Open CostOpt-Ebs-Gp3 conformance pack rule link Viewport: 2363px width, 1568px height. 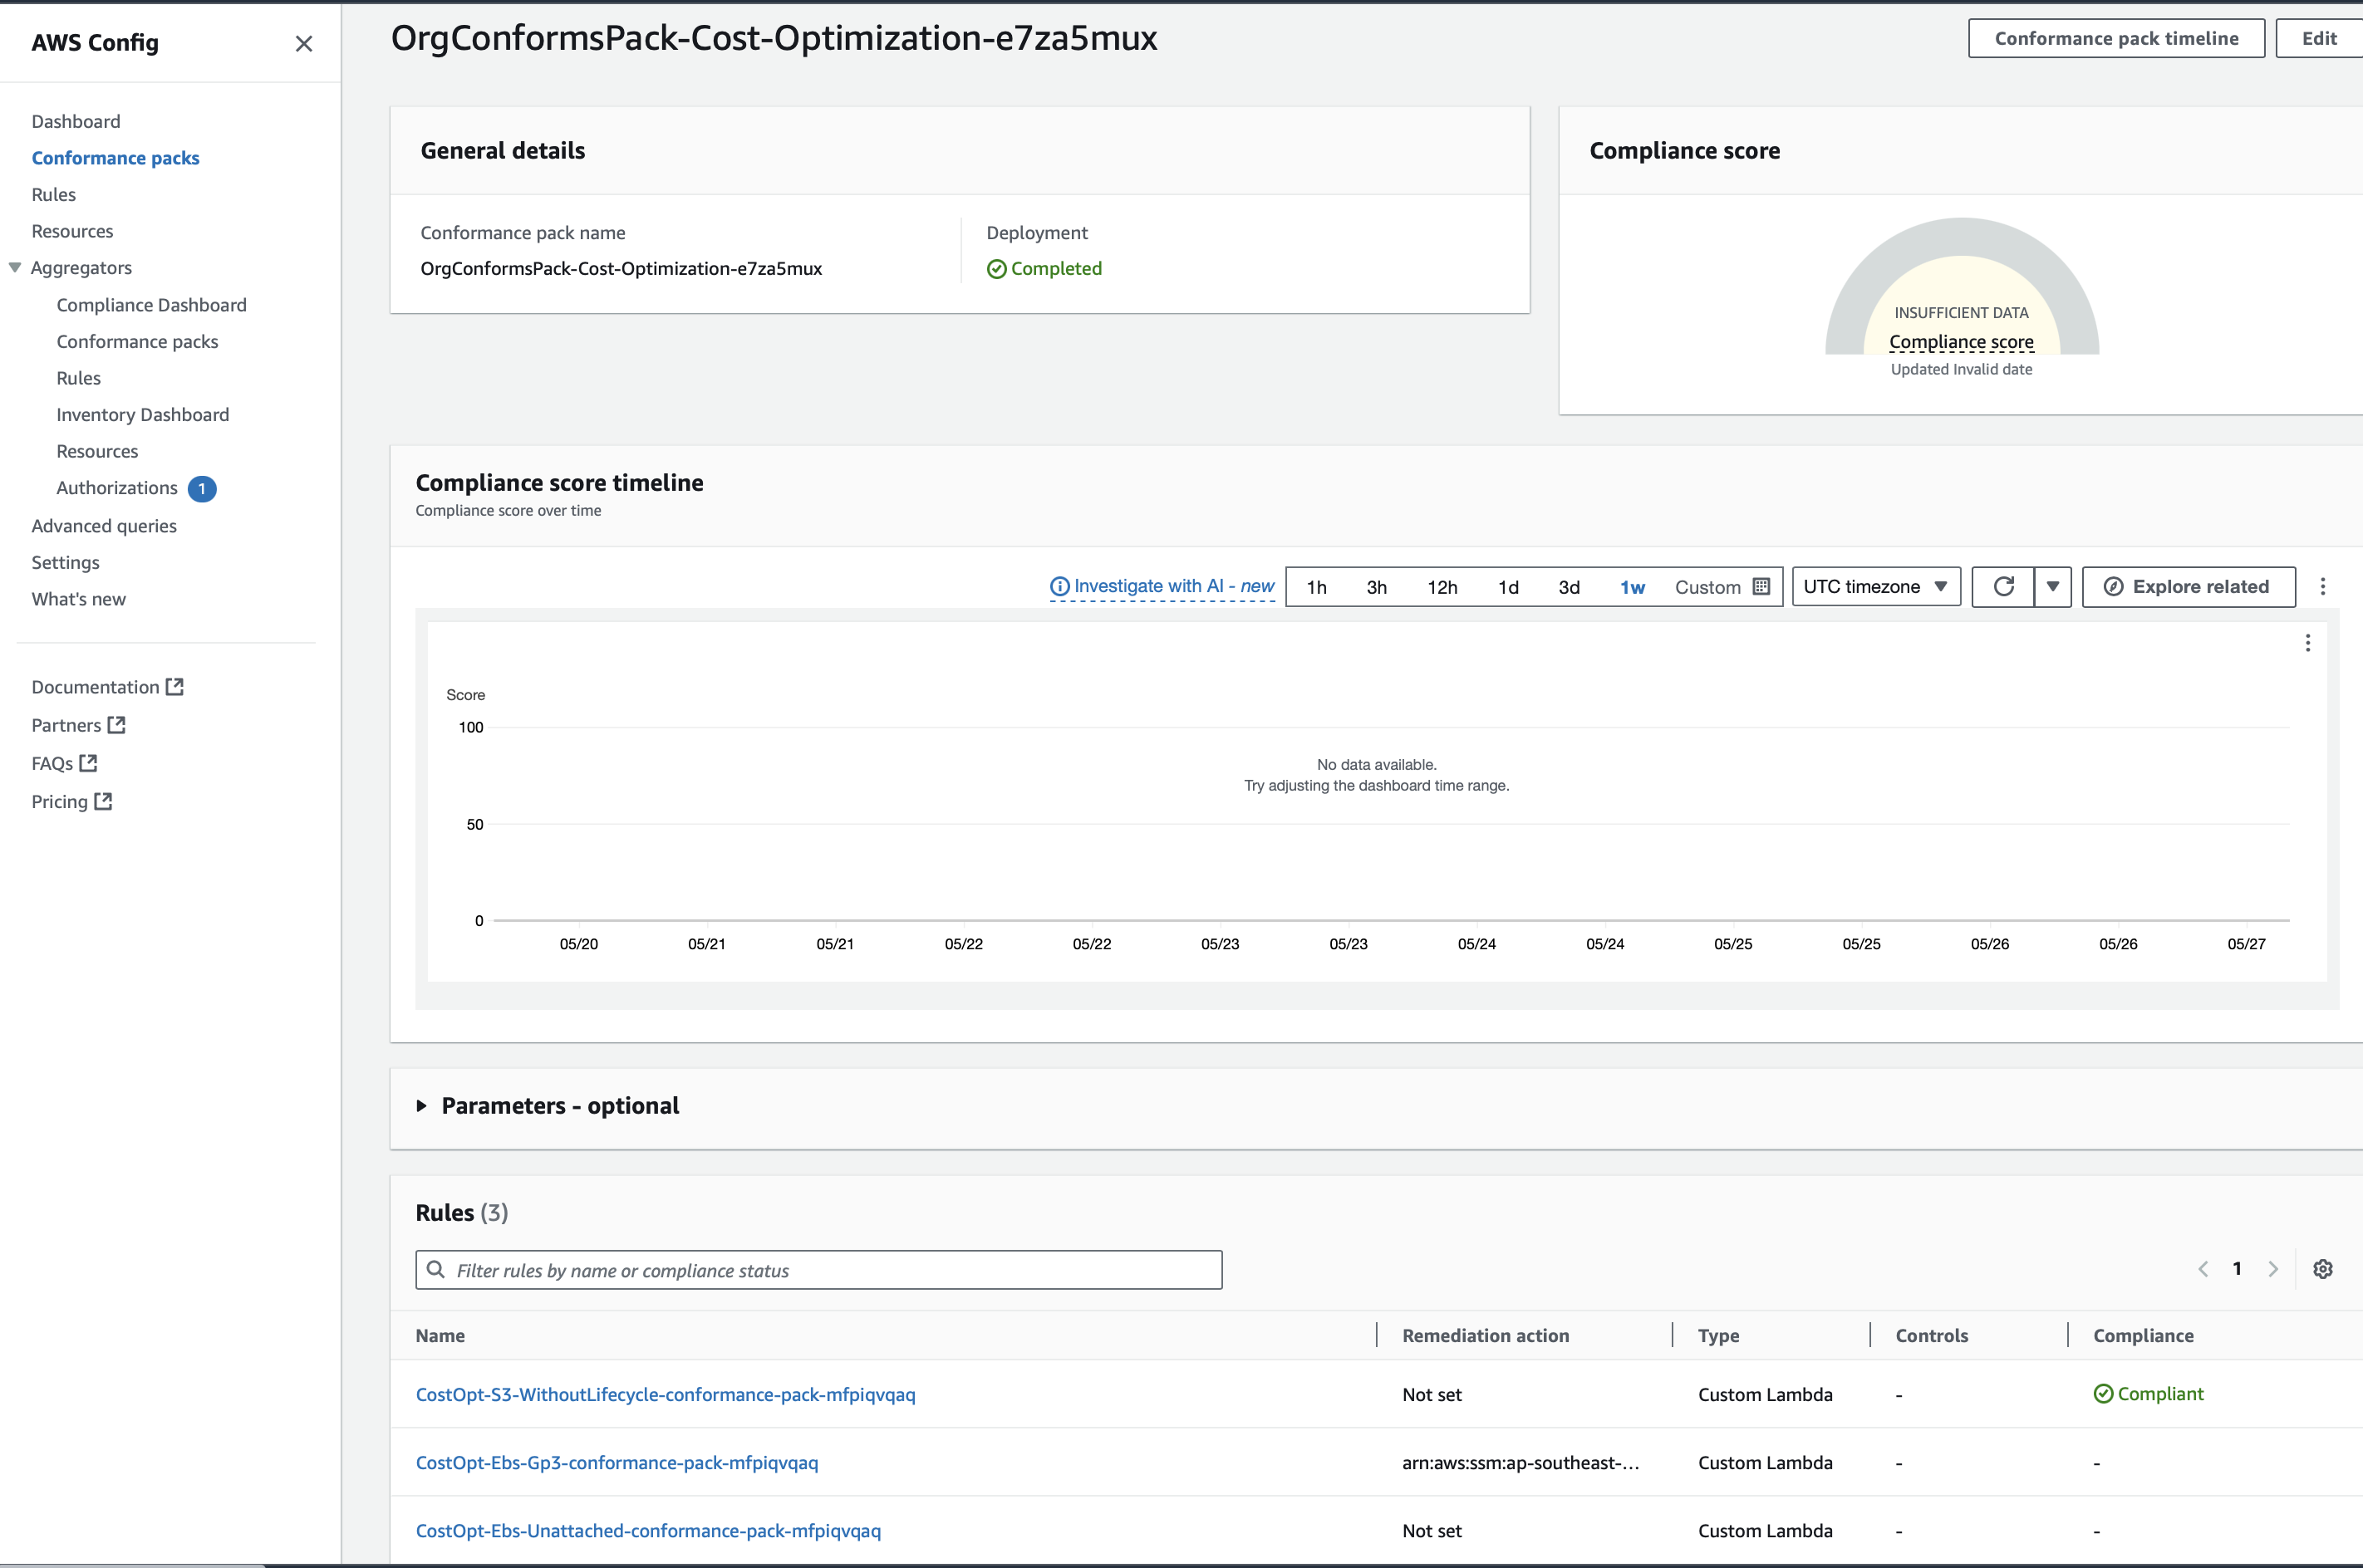pos(617,1462)
